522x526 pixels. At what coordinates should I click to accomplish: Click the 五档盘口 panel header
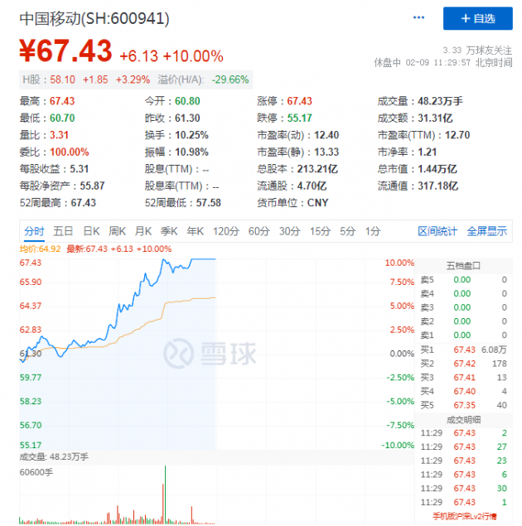pos(463,266)
